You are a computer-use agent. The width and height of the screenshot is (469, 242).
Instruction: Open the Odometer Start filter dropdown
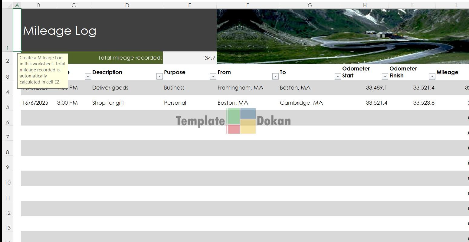[385, 77]
